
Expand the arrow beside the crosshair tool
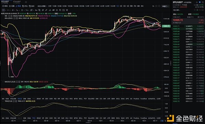click(5, 10)
